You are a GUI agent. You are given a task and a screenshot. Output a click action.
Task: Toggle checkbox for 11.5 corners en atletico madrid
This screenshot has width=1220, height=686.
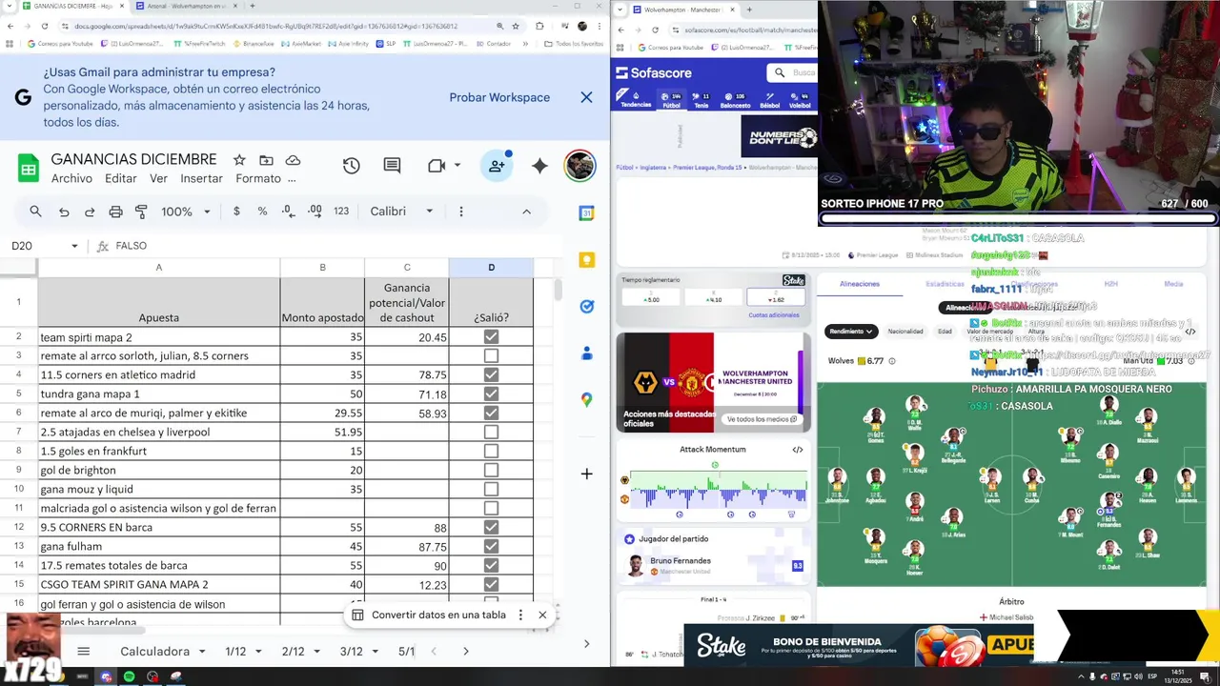coord(491,374)
